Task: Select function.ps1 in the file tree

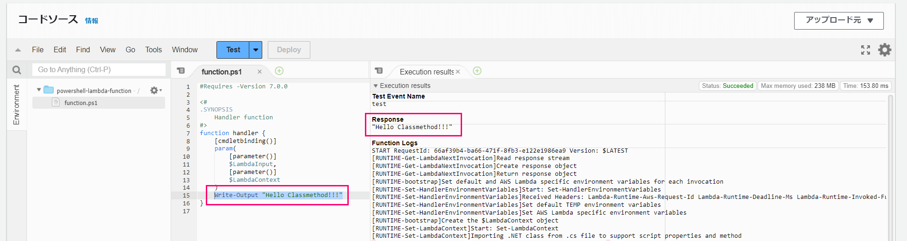Action: [x=81, y=103]
